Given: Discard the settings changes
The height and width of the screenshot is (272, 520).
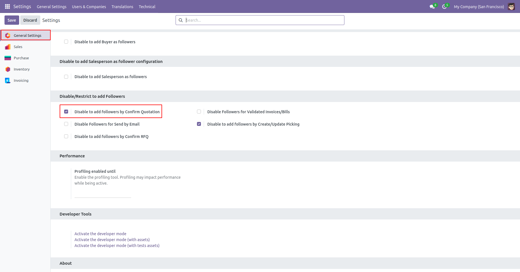Looking at the screenshot, I should click(30, 20).
